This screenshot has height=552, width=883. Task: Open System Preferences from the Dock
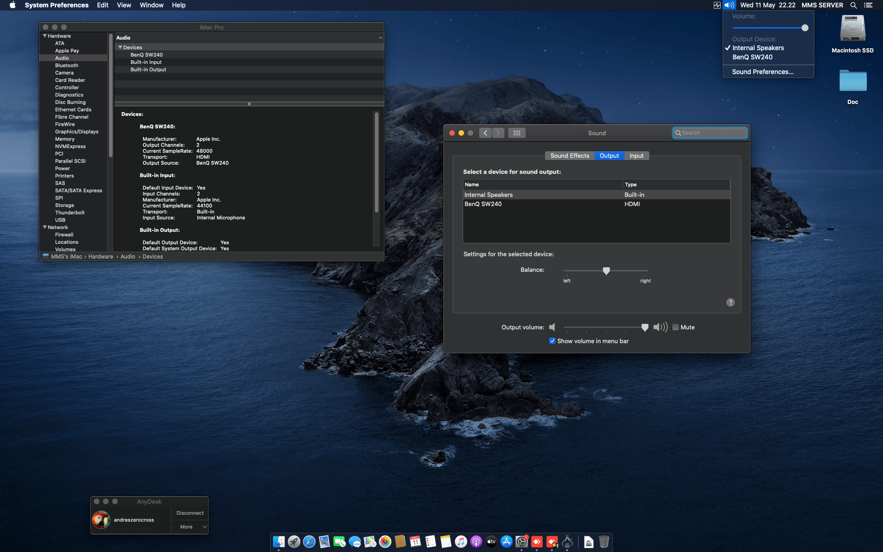pos(522,542)
